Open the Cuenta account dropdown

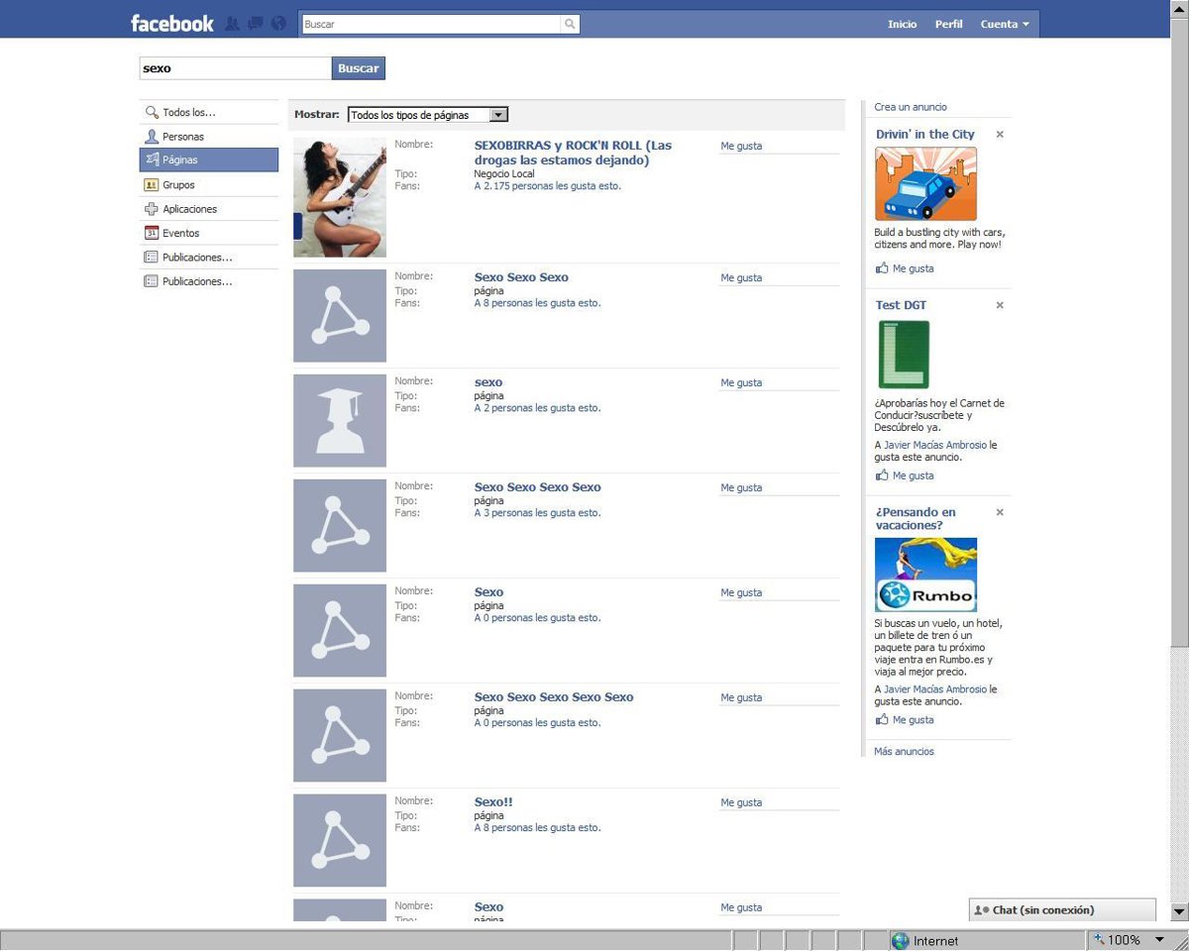point(1005,24)
